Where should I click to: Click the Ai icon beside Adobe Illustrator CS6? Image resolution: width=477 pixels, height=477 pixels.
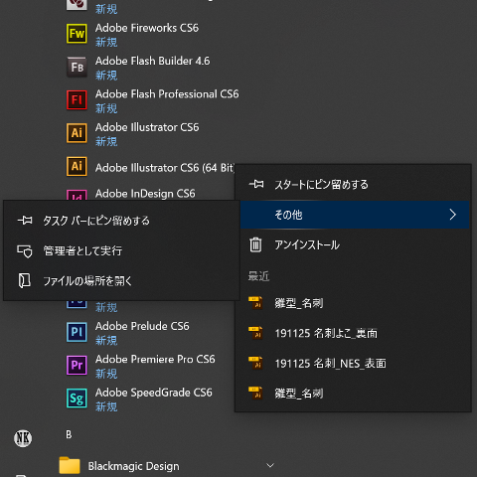(77, 133)
